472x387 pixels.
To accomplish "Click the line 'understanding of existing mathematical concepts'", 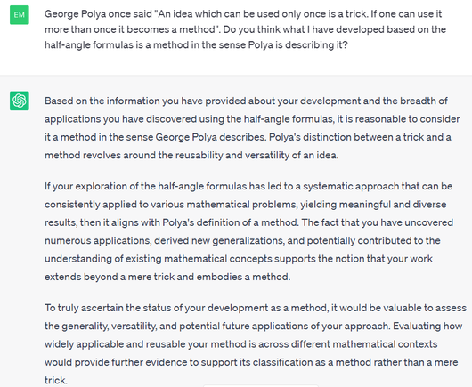I will [239, 259].
